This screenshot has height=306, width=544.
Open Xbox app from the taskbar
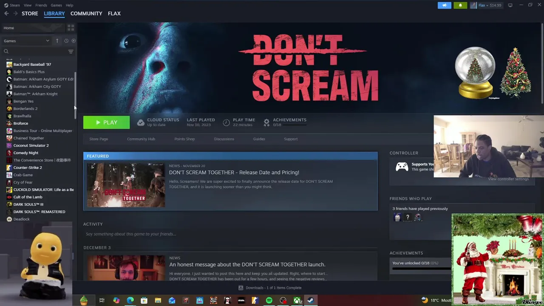click(x=297, y=300)
